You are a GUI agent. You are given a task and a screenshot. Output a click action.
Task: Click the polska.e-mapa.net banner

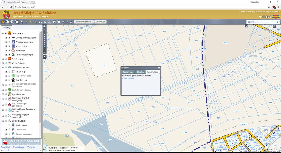pos(21,142)
